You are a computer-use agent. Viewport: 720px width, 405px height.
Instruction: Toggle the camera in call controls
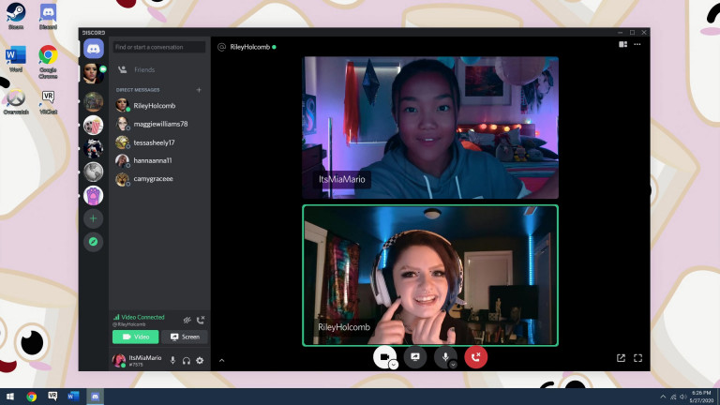(x=384, y=357)
